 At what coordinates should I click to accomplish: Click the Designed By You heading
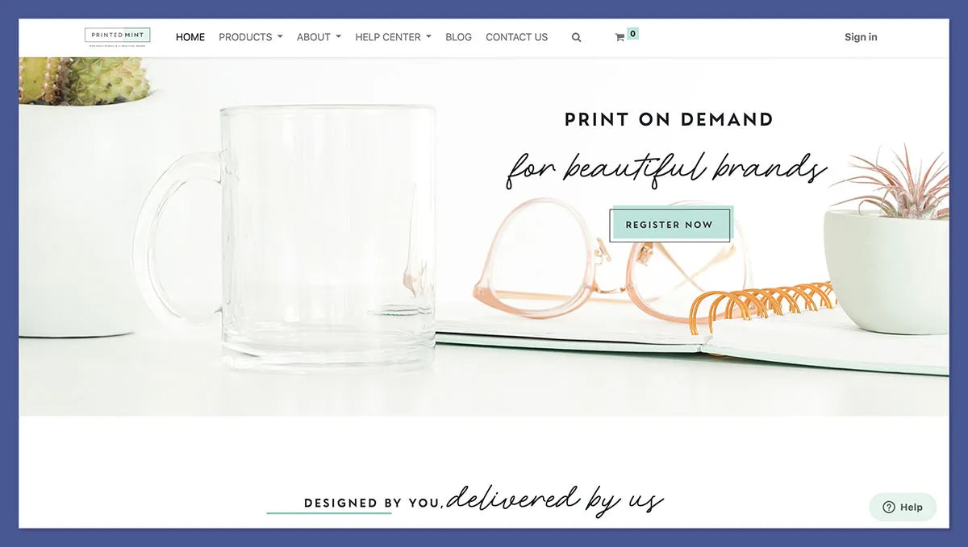coord(372,503)
